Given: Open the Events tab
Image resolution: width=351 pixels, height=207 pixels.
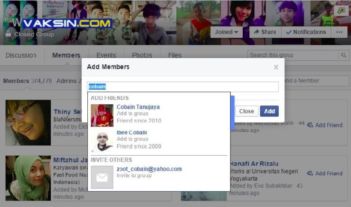Looking at the screenshot, I should click(x=106, y=55).
